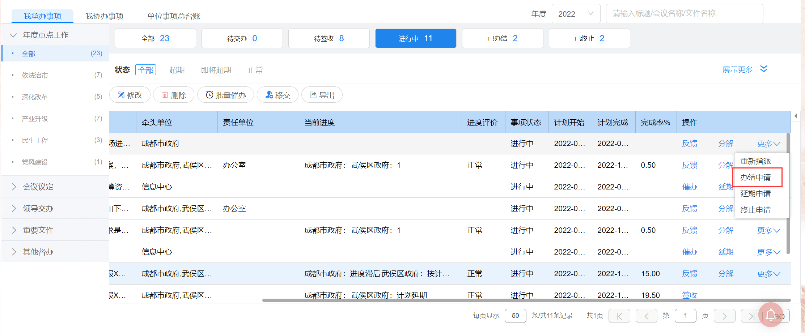Click the vertical table scrollbar

point(788,193)
